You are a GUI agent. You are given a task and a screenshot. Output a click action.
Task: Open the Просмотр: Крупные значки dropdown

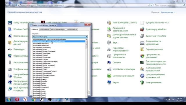(168, 12)
